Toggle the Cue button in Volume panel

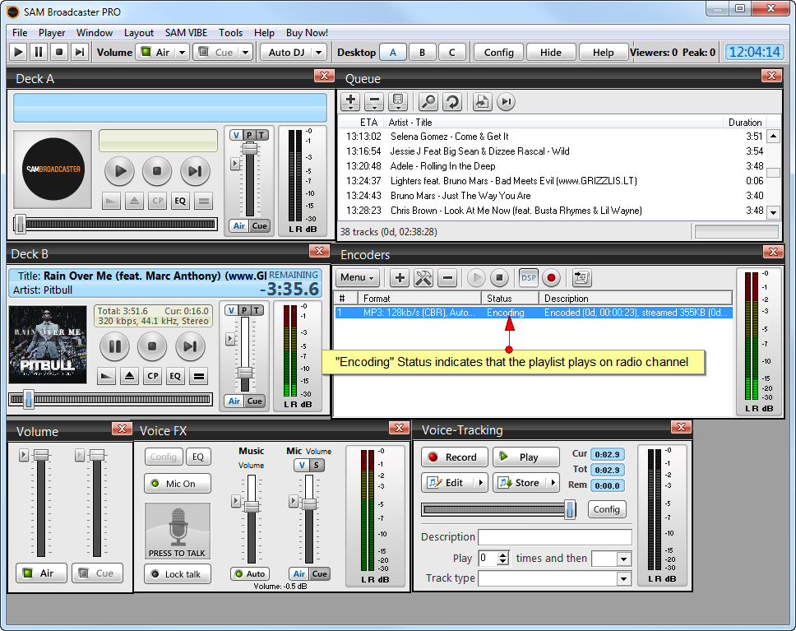[97, 573]
